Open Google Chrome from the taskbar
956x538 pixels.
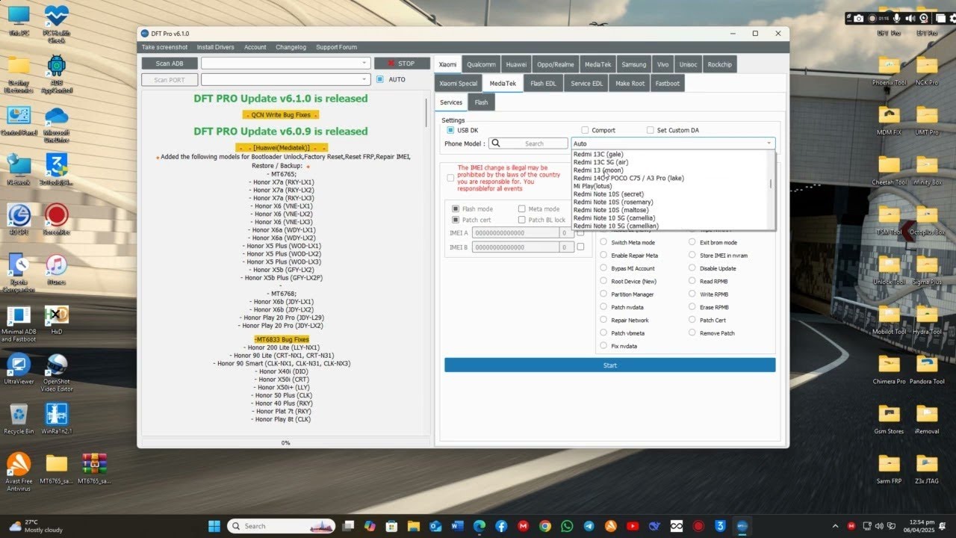pyautogui.click(x=545, y=526)
